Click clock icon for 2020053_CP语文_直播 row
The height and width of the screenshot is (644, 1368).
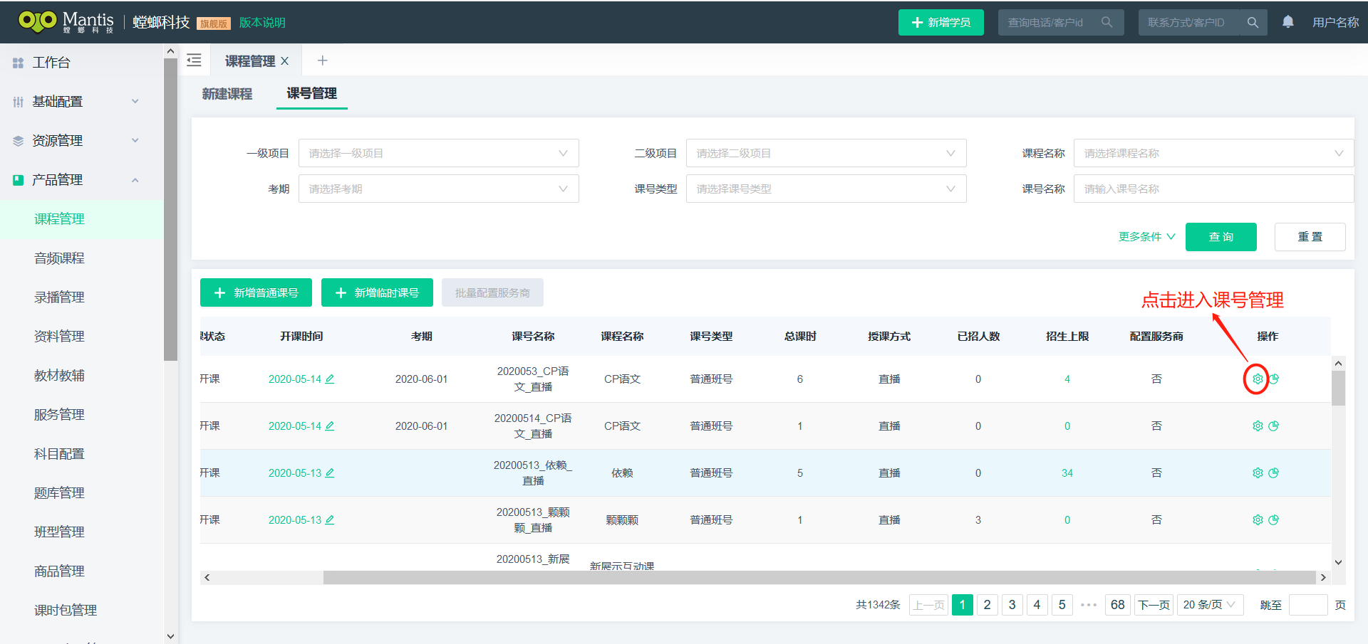click(x=1274, y=379)
